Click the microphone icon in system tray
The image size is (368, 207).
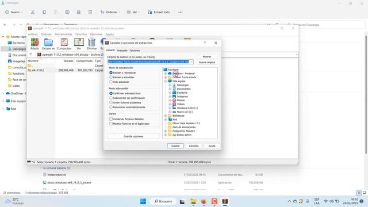pyautogui.click(x=308, y=201)
